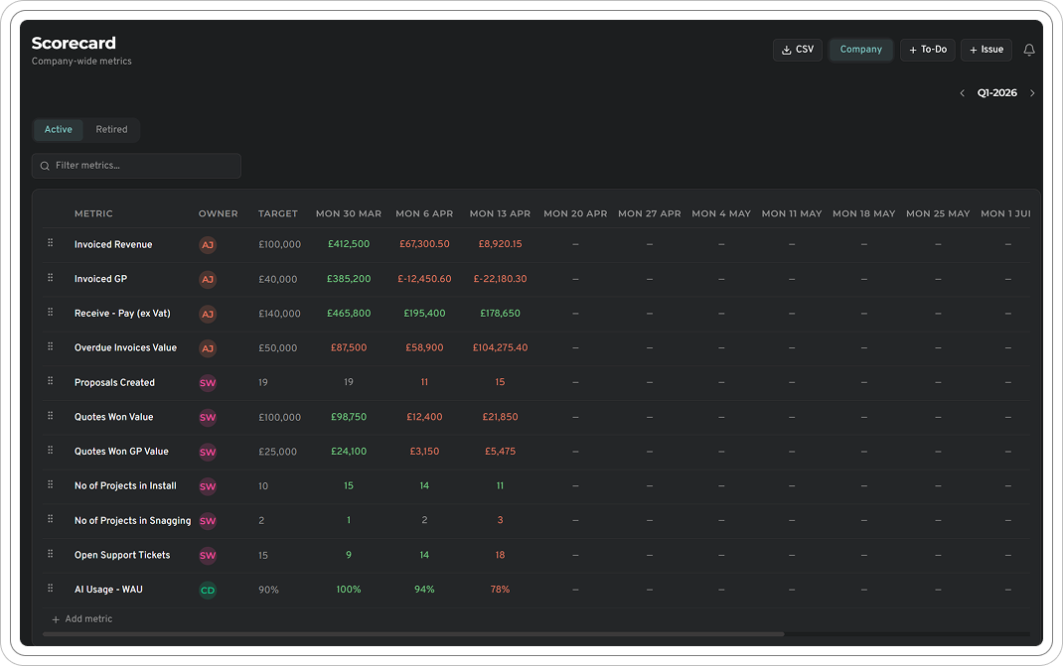This screenshot has height=666, width=1063.
Task: Open the Company view tab
Action: coord(860,50)
